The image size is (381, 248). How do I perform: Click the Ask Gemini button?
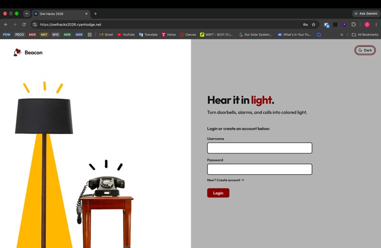tap(366, 14)
